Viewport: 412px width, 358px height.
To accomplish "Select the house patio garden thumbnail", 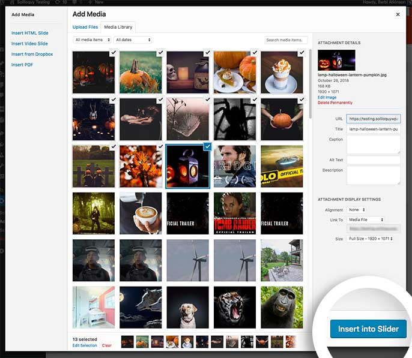I will point(282,260).
